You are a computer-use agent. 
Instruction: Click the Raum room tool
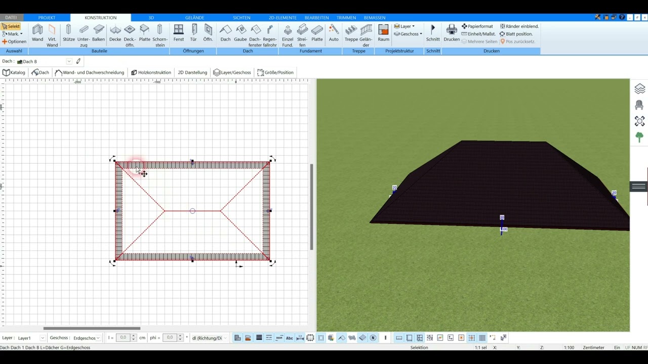click(x=384, y=33)
